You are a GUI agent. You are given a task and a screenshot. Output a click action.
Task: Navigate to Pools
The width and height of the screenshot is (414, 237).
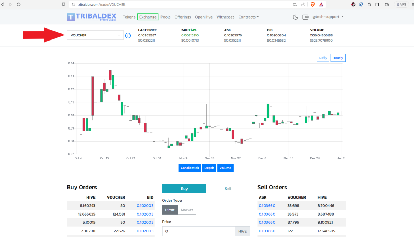click(x=165, y=17)
